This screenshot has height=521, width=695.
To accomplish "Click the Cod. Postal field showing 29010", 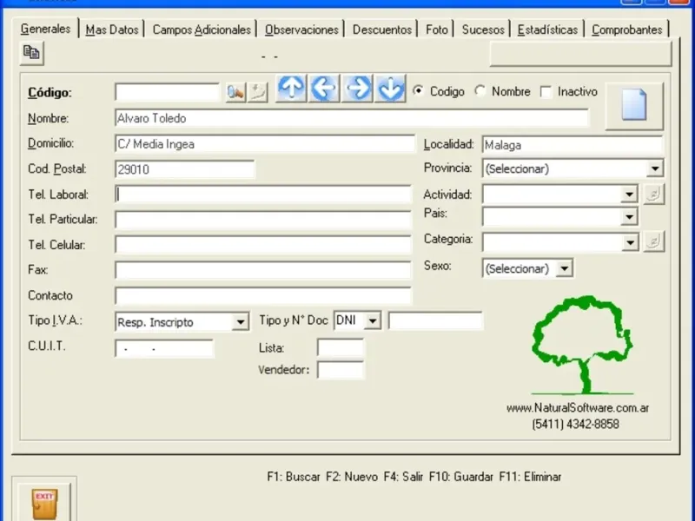I will coord(185,169).
